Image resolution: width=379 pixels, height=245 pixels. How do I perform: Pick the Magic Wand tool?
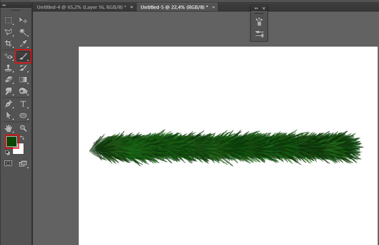(23, 32)
